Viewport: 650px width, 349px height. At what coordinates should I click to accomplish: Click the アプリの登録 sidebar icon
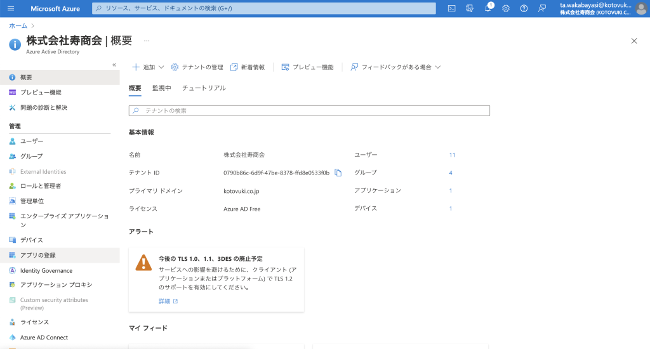13,255
